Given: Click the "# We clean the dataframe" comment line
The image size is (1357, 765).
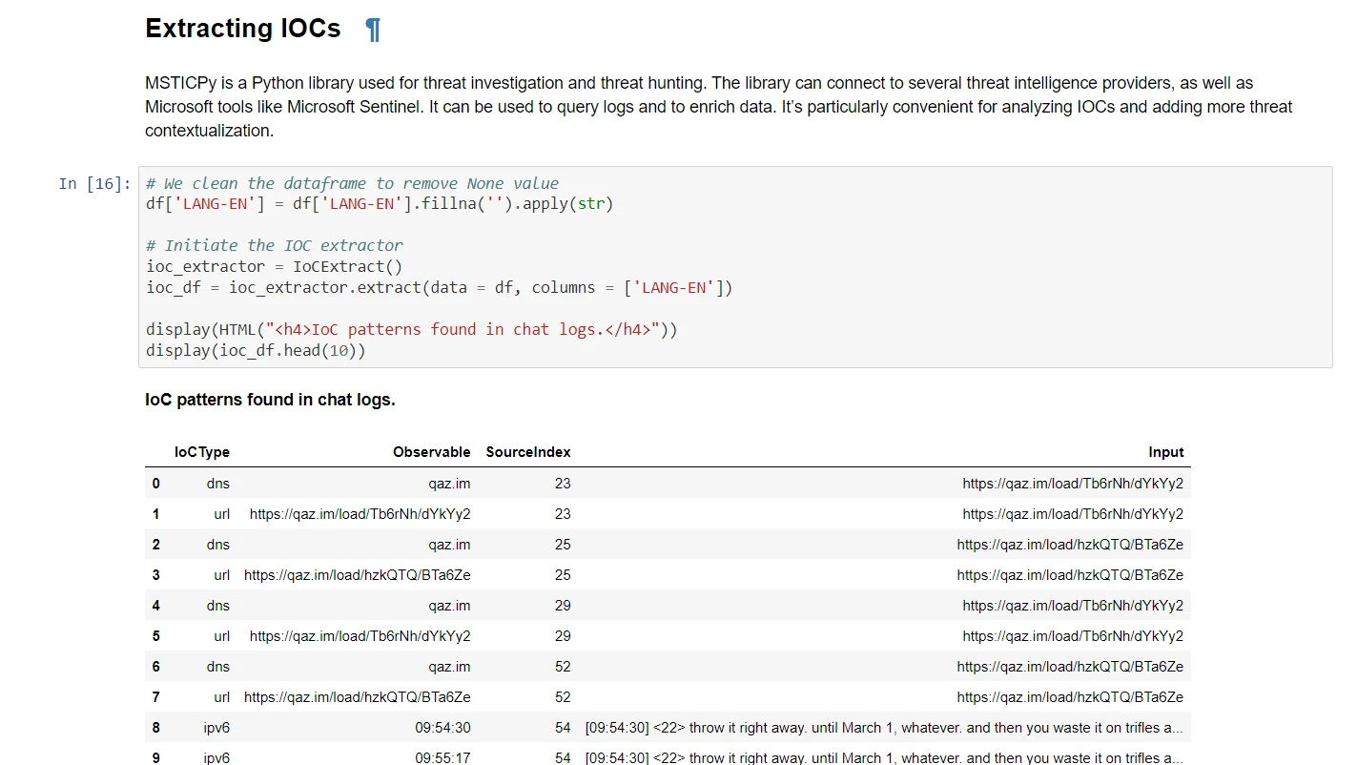Looking at the screenshot, I should 352,183.
